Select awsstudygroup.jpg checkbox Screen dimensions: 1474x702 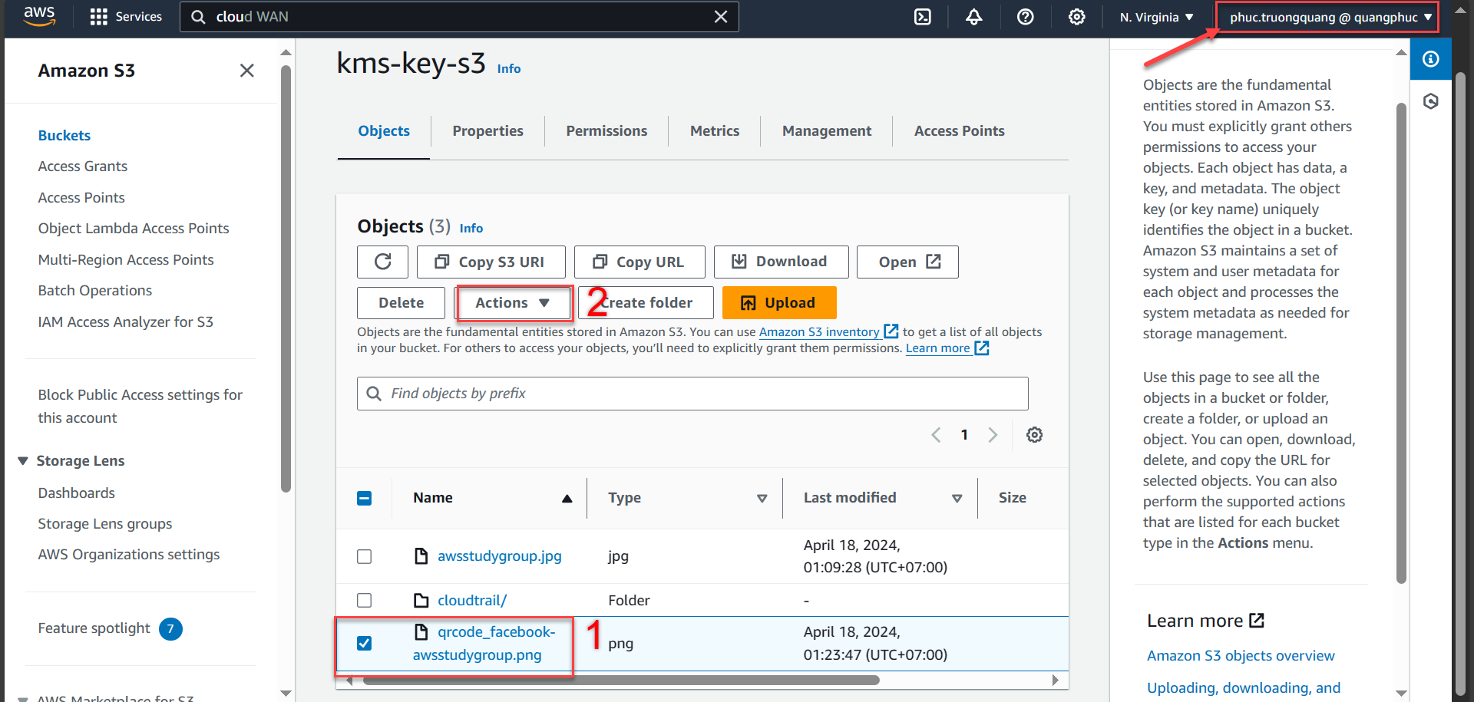click(x=365, y=556)
